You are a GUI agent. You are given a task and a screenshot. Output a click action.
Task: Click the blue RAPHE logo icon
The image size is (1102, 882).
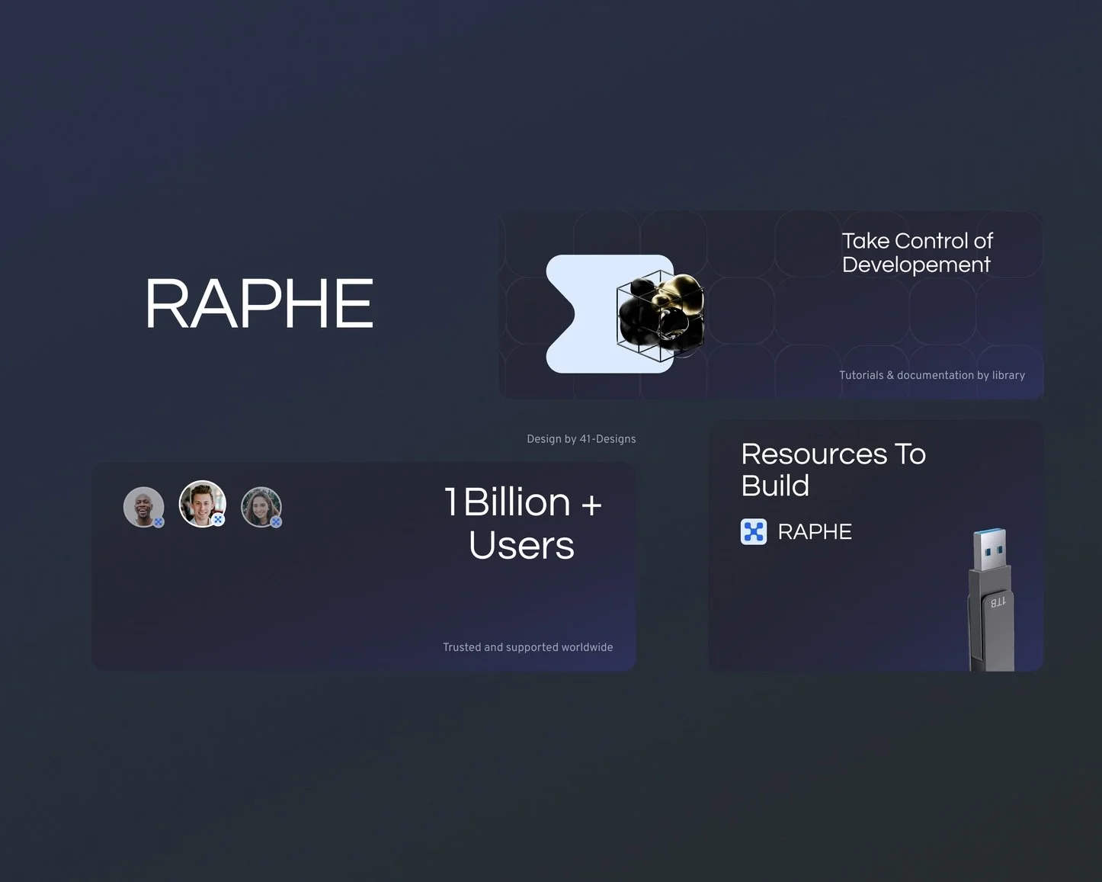pos(754,531)
